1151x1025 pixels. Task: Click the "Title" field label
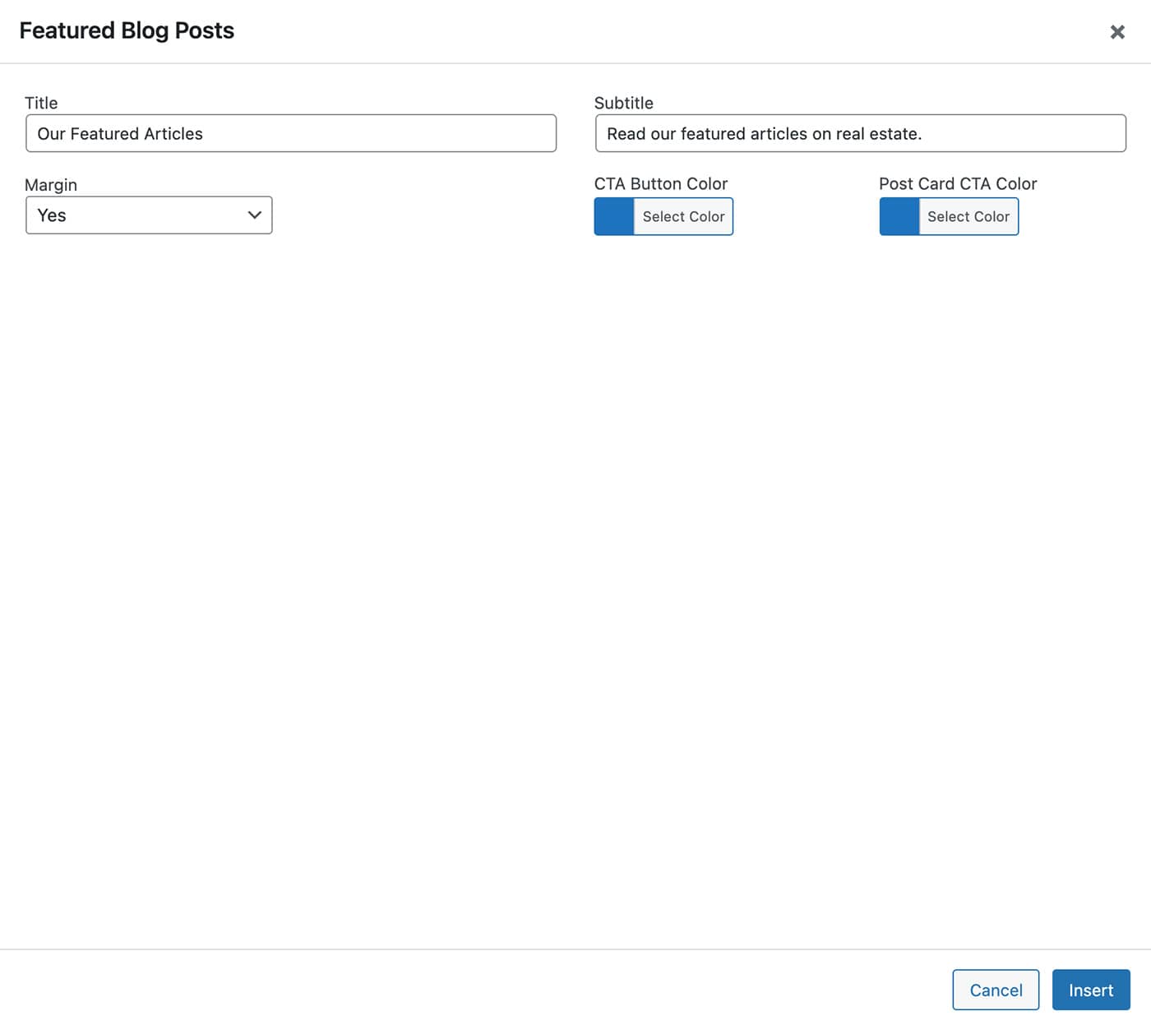[x=41, y=103]
